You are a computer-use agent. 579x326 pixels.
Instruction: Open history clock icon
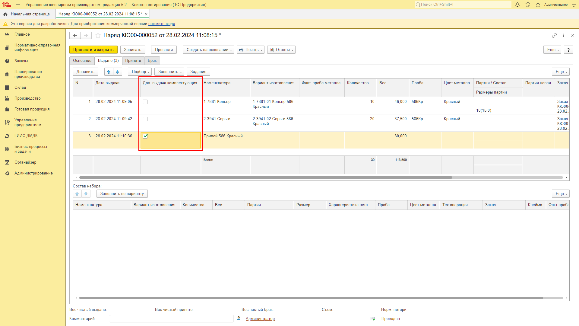pos(528,5)
